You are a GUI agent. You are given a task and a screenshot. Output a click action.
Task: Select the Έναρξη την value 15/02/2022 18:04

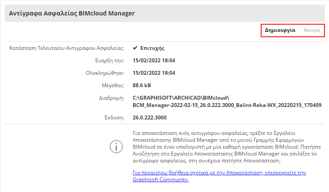tap(154, 61)
